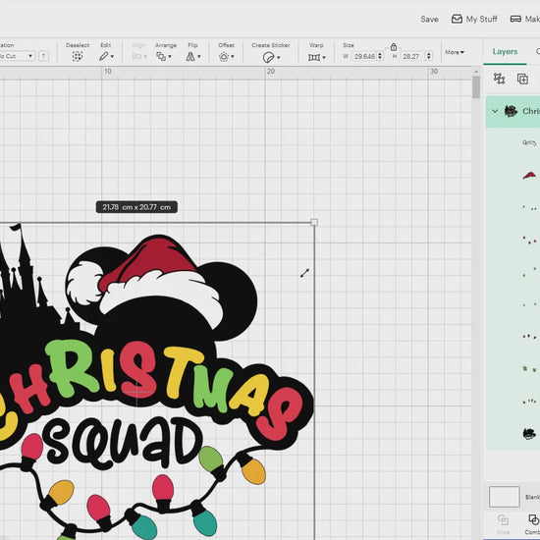Switch to the Layers tab
The height and width of the screenshot is (540, 540).
coord(505,52)
